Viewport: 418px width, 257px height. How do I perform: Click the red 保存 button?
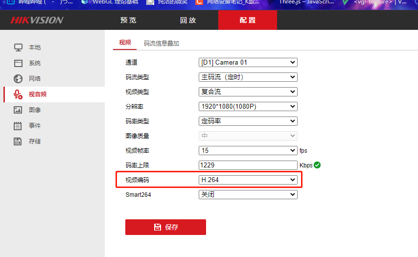(x=165, y=227)
